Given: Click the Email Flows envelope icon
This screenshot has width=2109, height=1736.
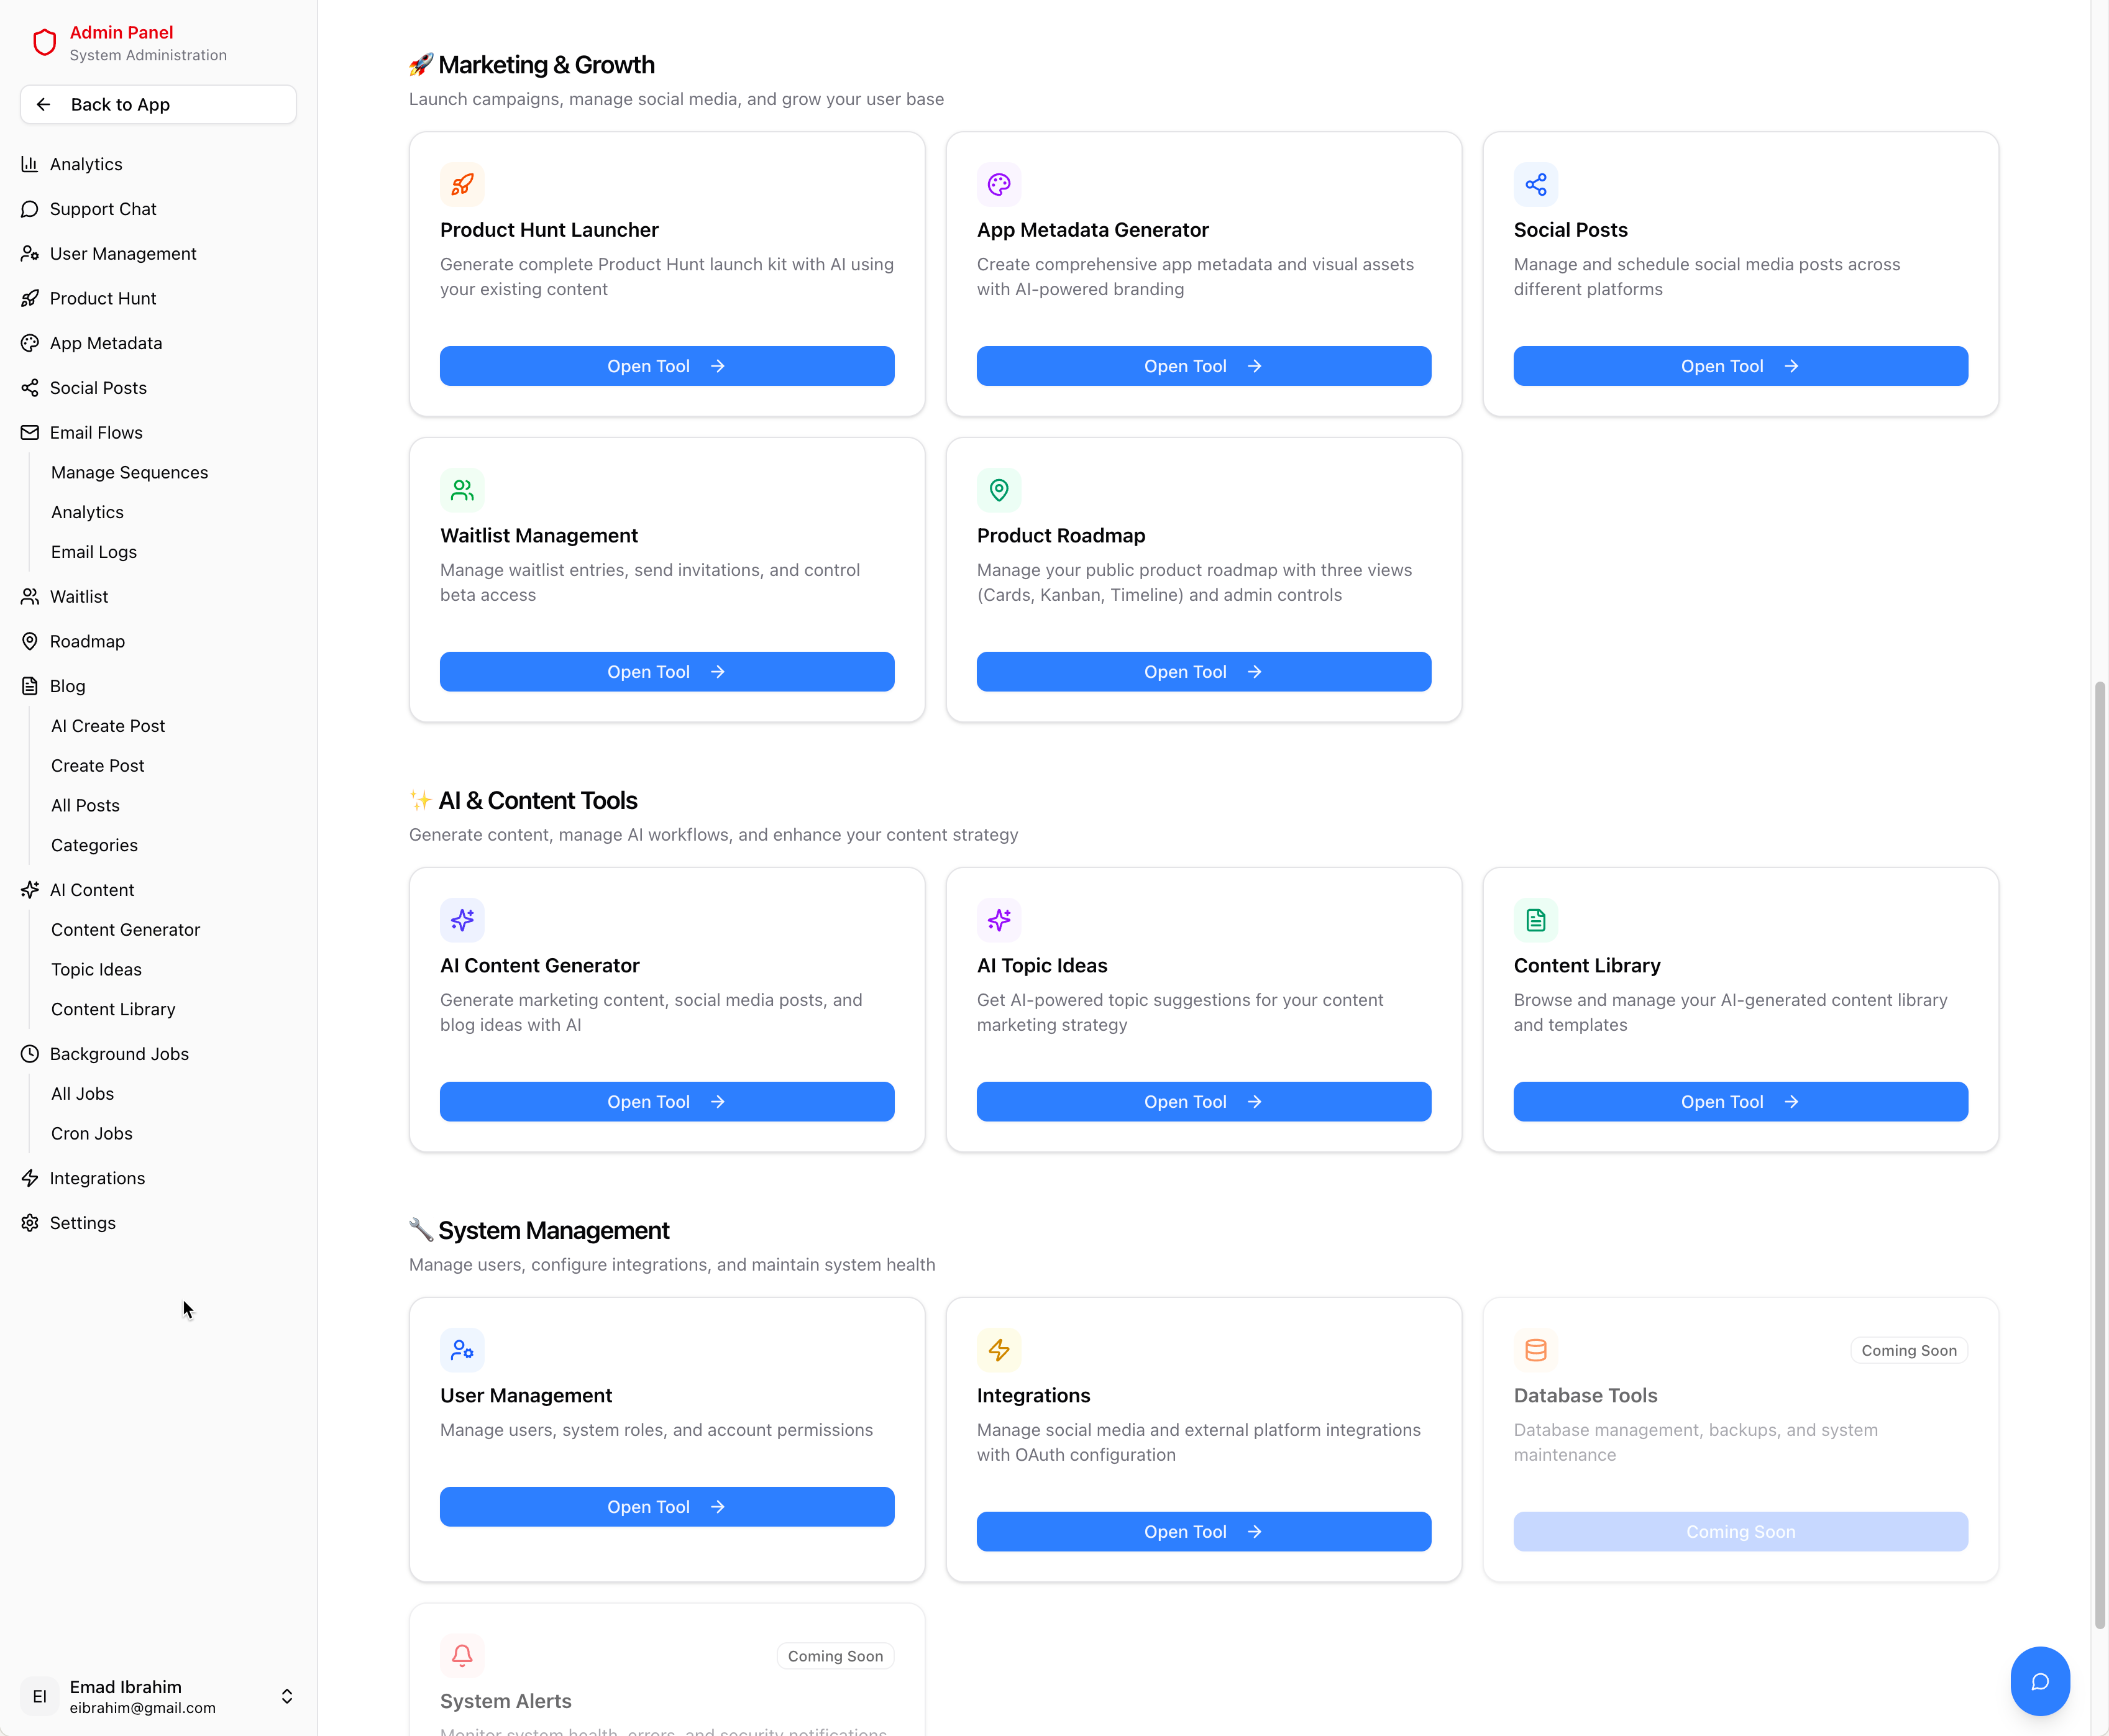Looking at the screenshot, I should coord(30,432).
